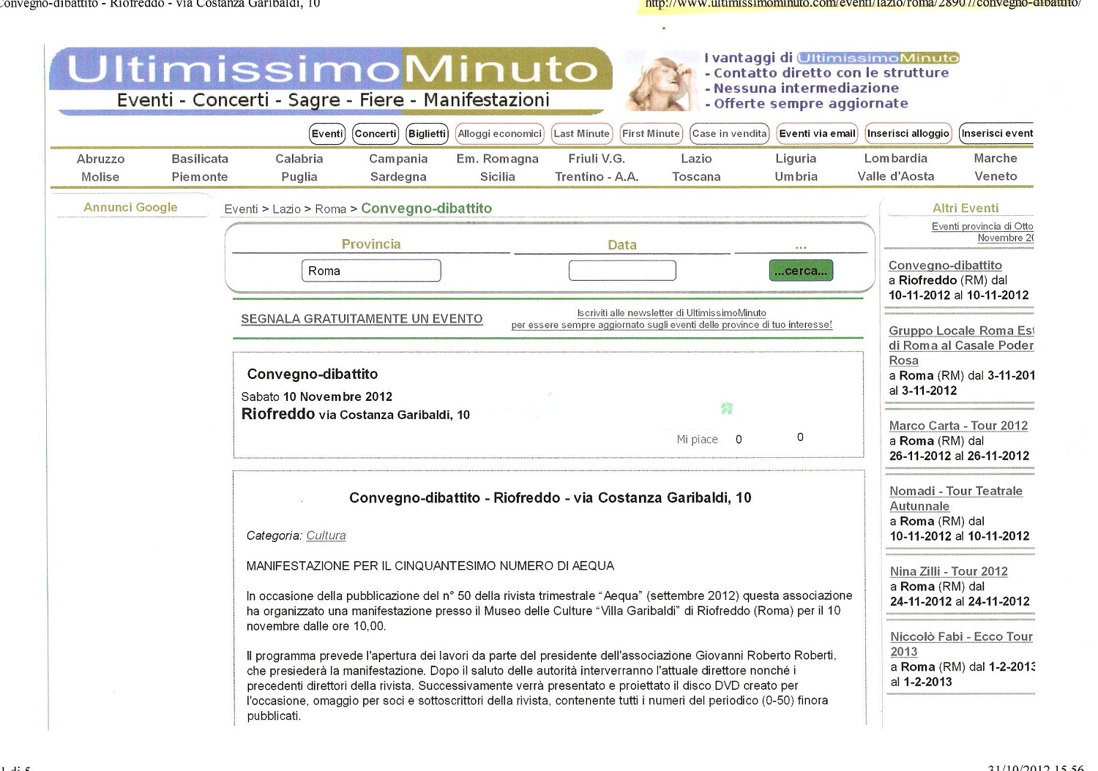This screenshot has height=771, width=1098.
Task: Click Eventi in the breadcrumb trail
Action: [242, 209]
